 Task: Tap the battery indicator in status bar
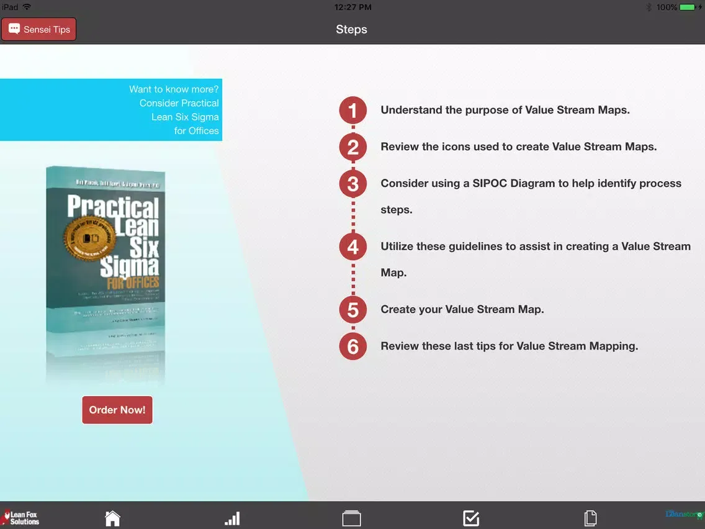688,7
